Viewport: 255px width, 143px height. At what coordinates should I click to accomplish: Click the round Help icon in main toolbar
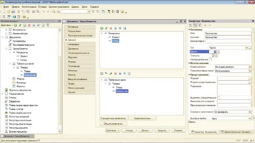point(122,12)
